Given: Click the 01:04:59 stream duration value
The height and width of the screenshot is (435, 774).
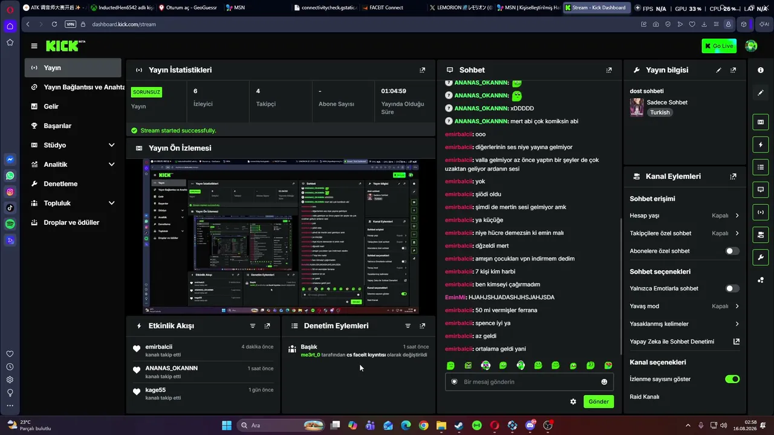Looking at the screenshot, I should (394, 91).
